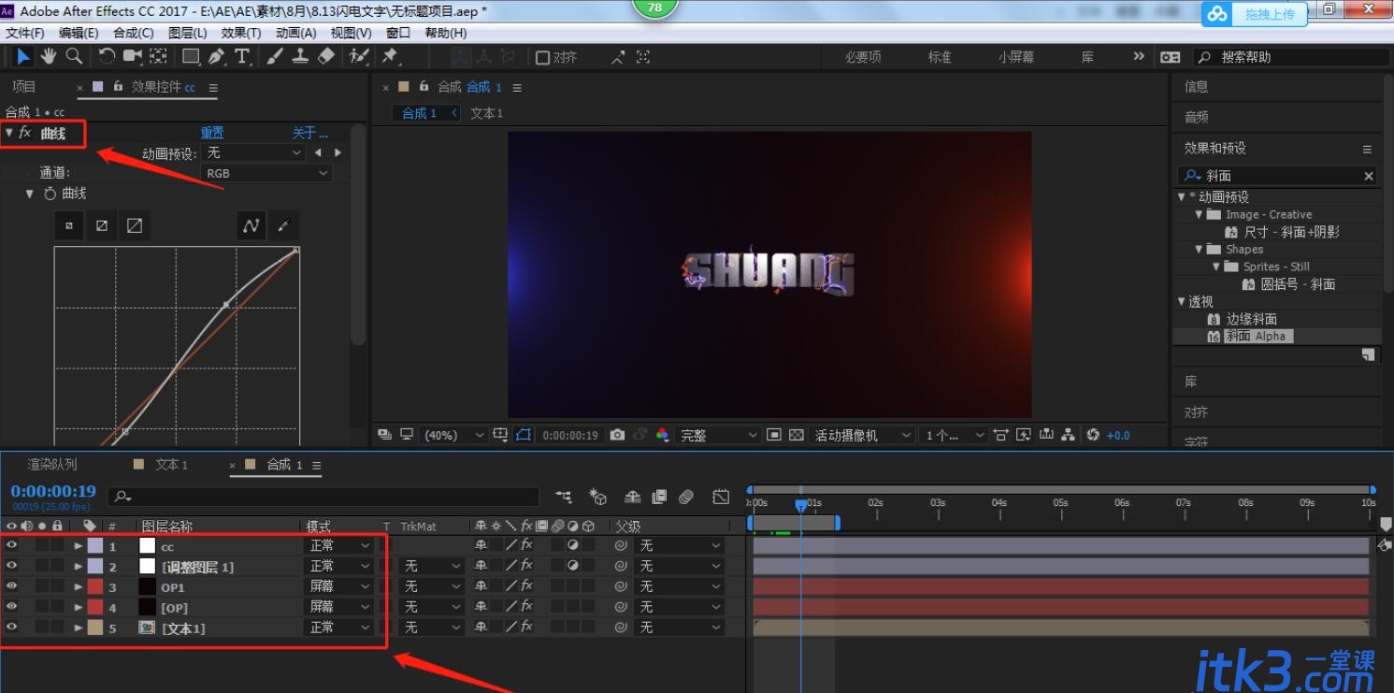The width and height of the screenshot is (1394, 693).
Task: Open blending mode dropdown for OP1 layer
Action: tap(339, 586)
